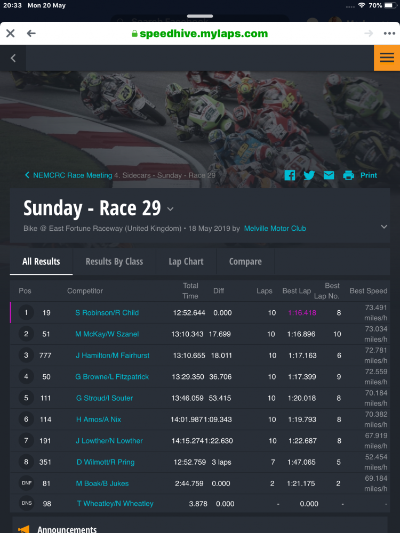The image size is (400, 533).
Task: Share results via email envelope icon
Action: tap(329, 175)
